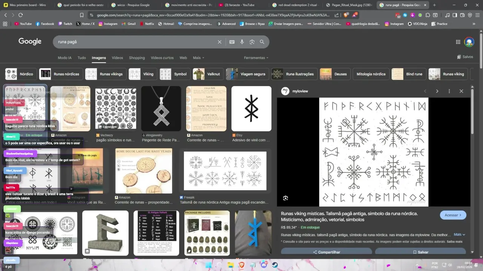483x271 pixels.
Task: Open the Netflix bookmark
Action: tap(147, 24)
